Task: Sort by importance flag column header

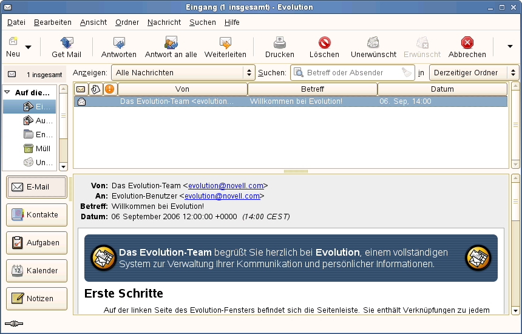Action: (x=109, y=89)
